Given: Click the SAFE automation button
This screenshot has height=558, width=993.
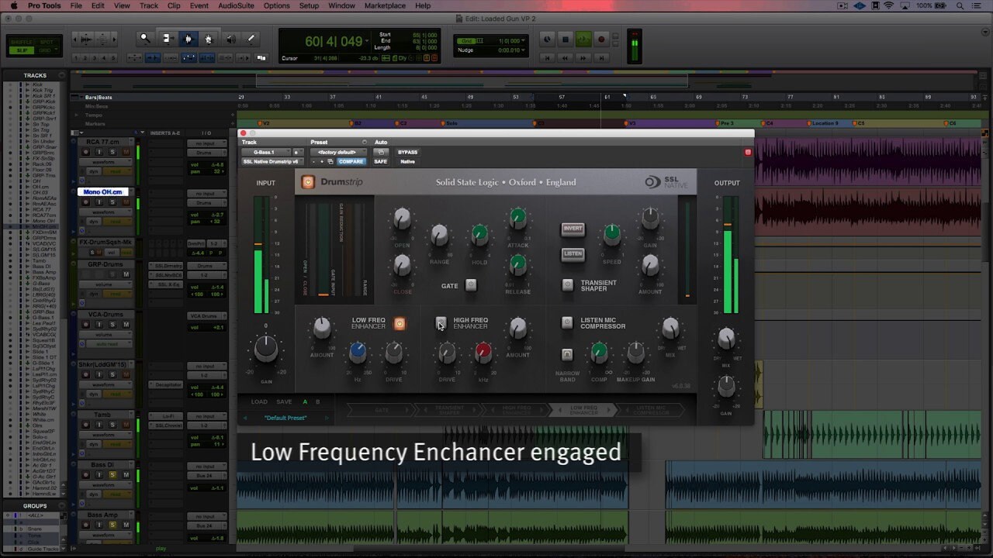Looking at the screenshot, I should pyautogui.click(x=381, y=162).
